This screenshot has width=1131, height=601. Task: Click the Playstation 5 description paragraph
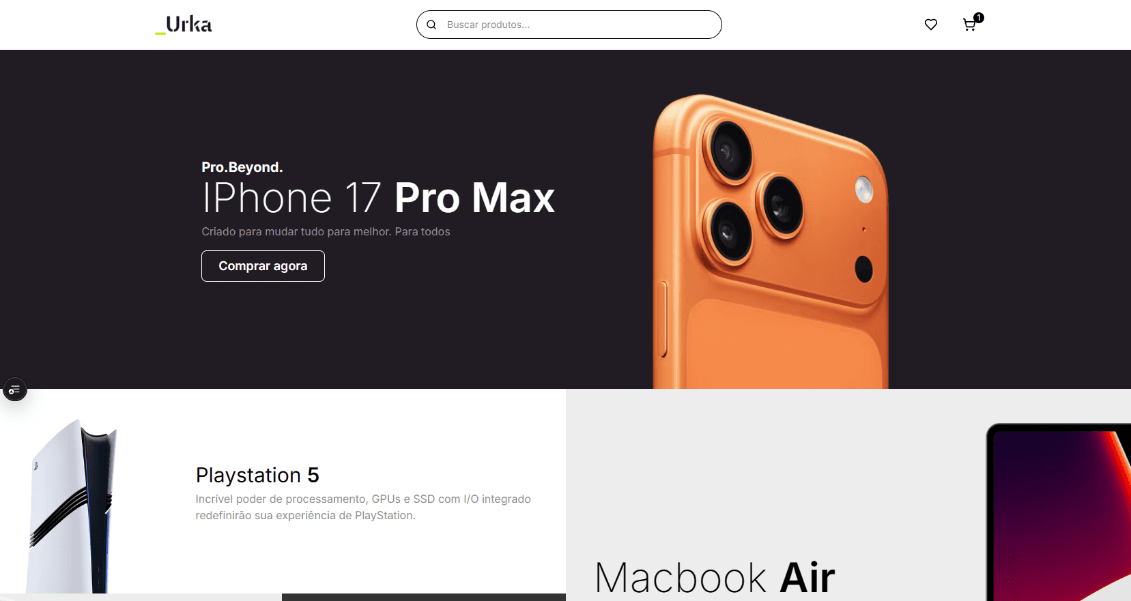tap(363, 508)
